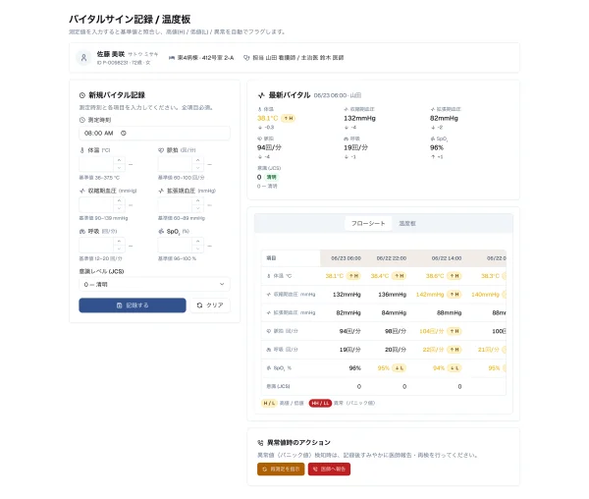Click the 拡張期血圧 number input field
589x499 pixels.
[x=175, y=204]
